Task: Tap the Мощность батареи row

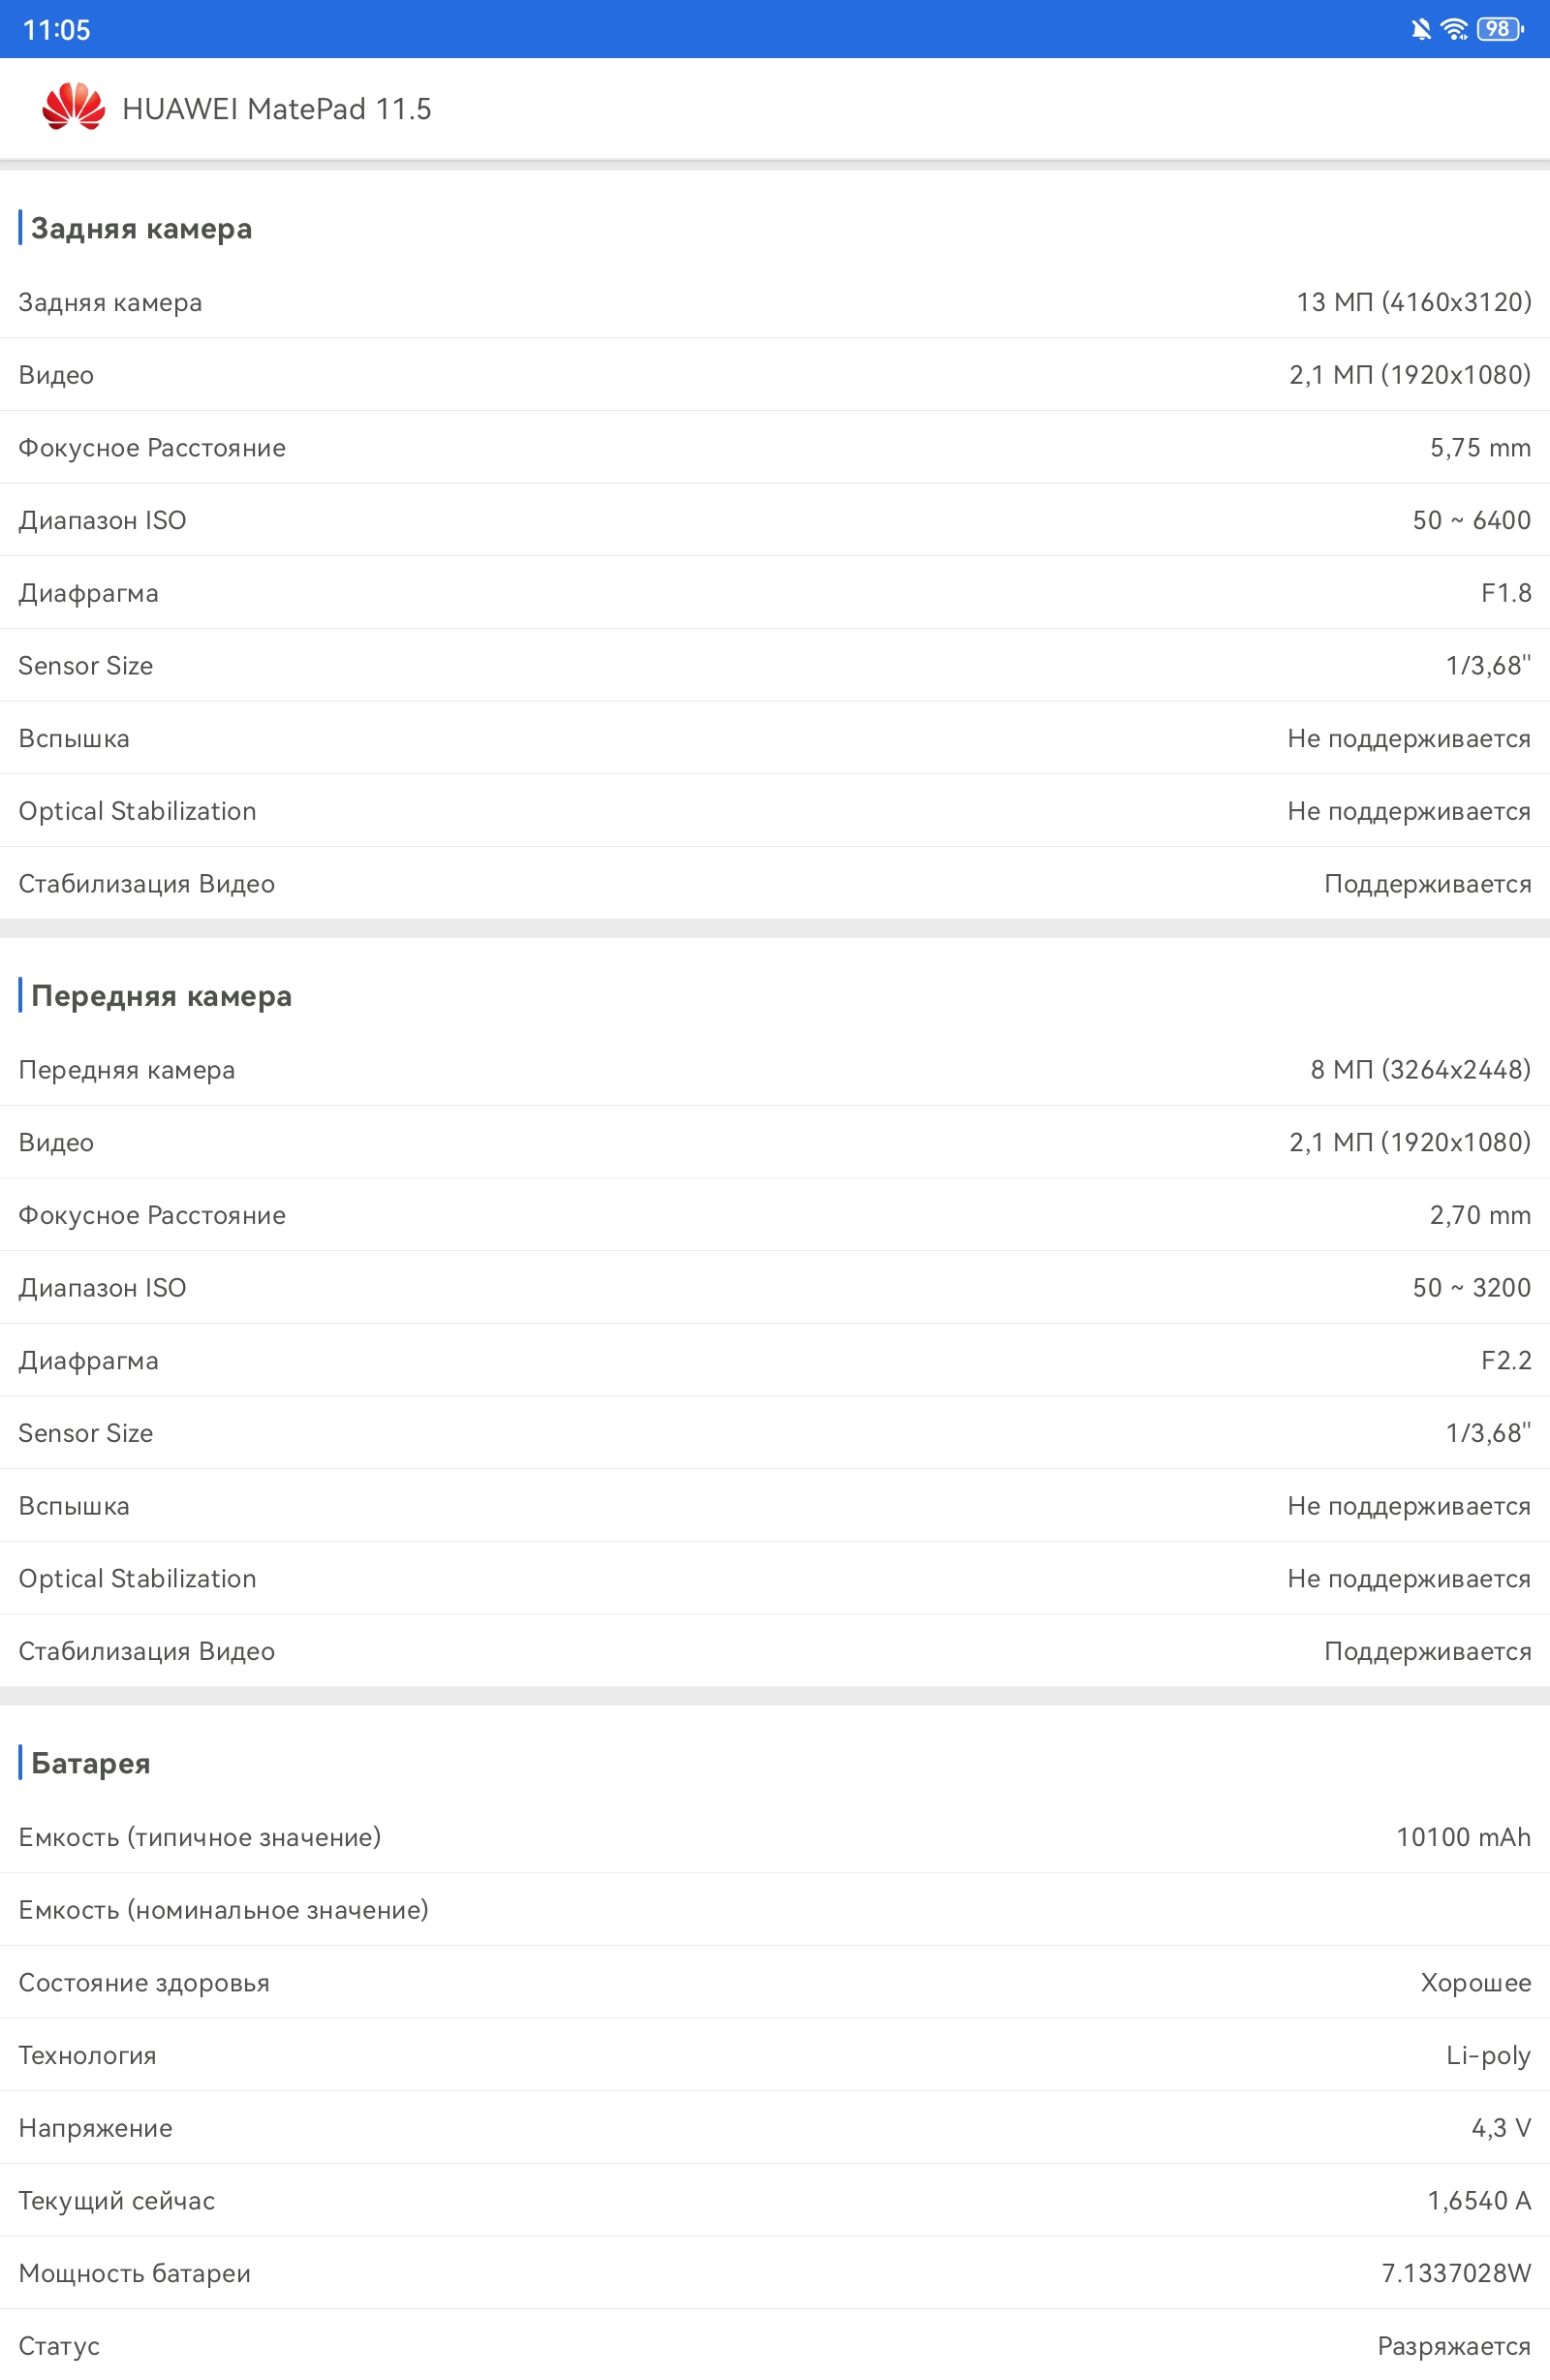Action: (x=775, y=2273)
